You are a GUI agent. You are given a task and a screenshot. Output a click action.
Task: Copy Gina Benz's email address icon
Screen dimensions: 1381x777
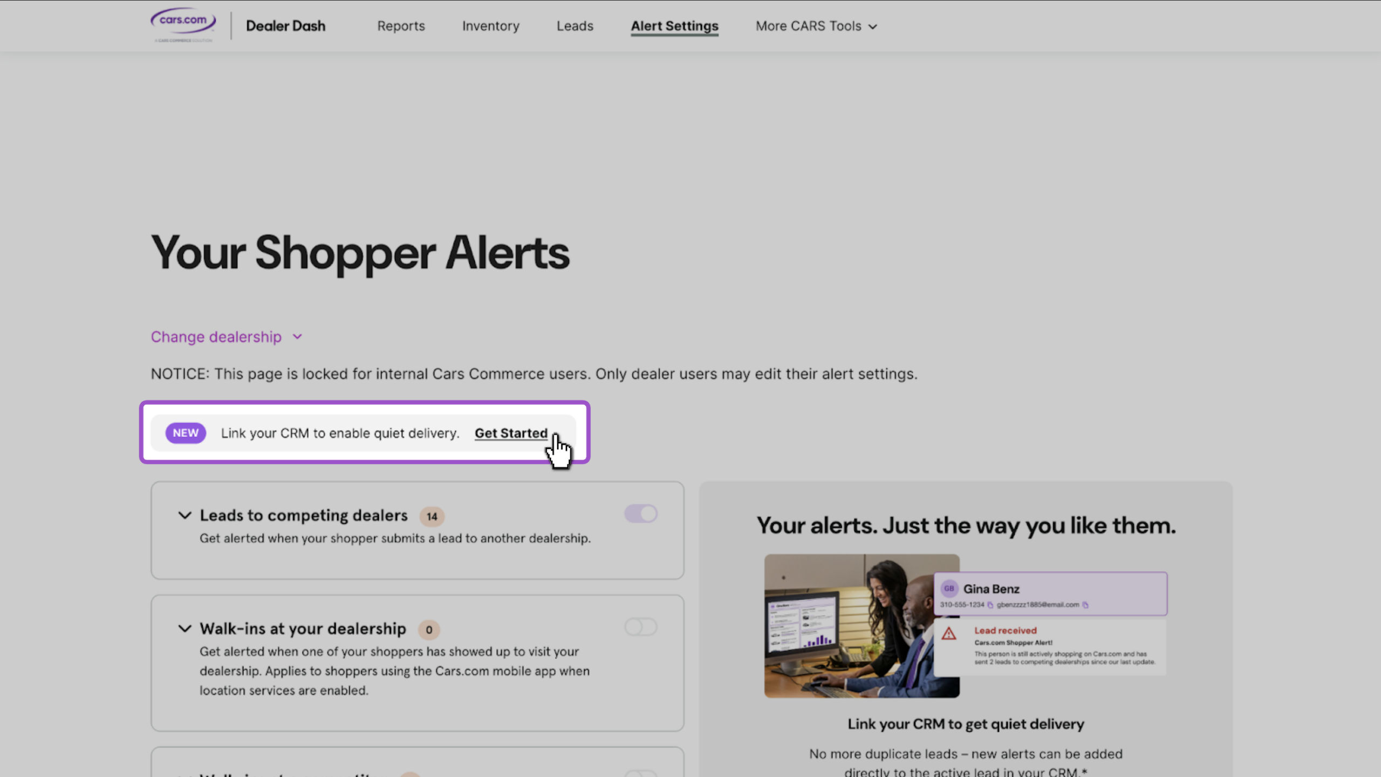[x=1085, y=605]
